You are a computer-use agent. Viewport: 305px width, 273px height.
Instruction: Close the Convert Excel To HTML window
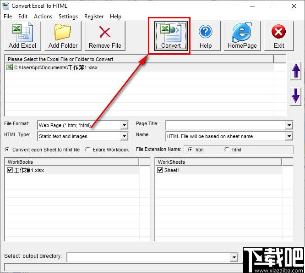[x=294, y=6]
